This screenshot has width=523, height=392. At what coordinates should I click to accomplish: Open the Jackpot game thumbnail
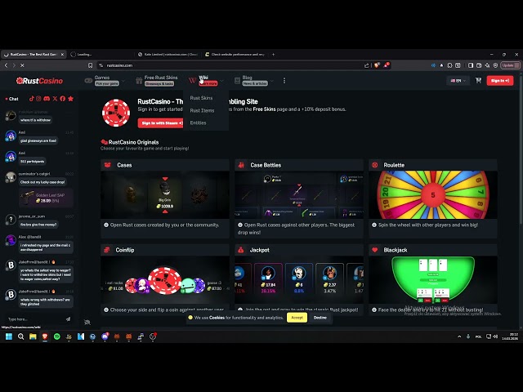point(299,279)
